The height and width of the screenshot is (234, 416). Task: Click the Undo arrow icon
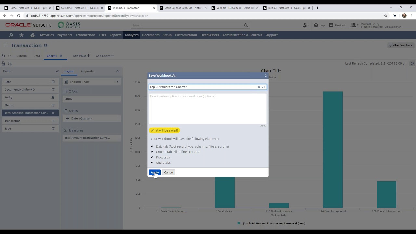3,56
